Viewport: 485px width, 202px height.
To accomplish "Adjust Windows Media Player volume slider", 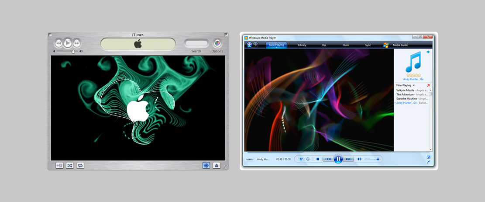I will click(x=372, y=159).
